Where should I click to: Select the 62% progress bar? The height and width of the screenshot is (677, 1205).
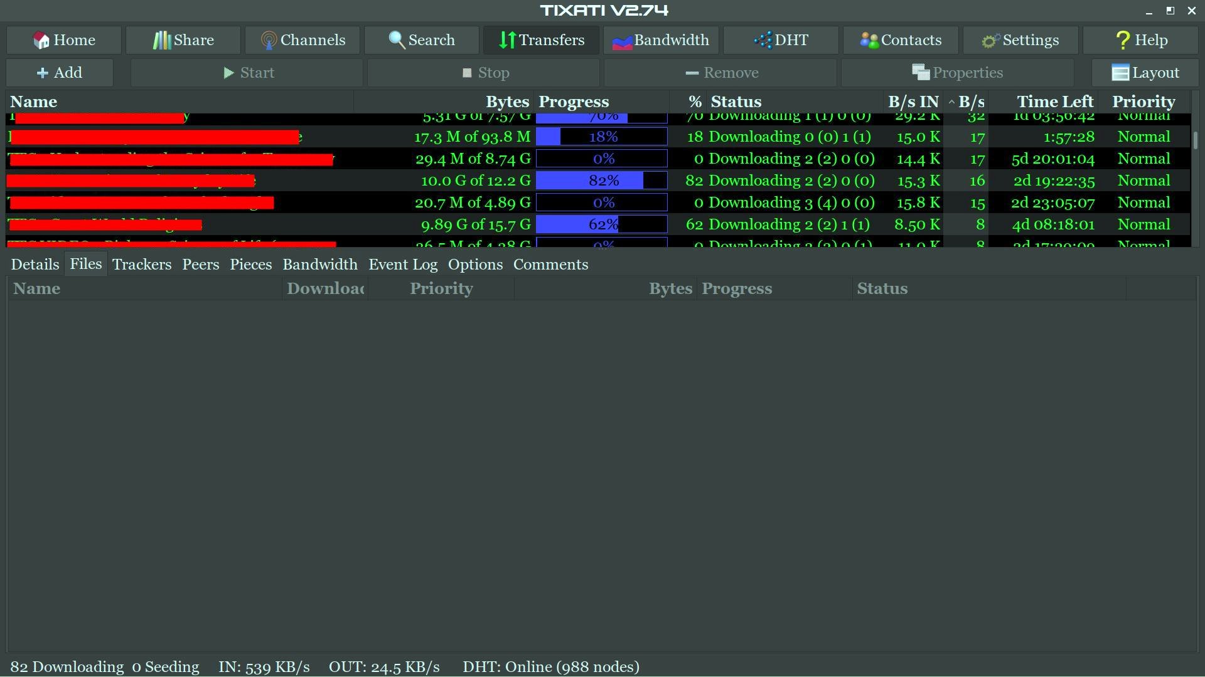tap(601, 224)
